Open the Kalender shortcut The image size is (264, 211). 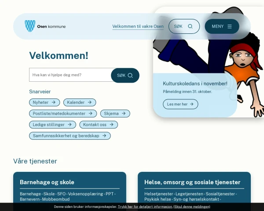80,102
